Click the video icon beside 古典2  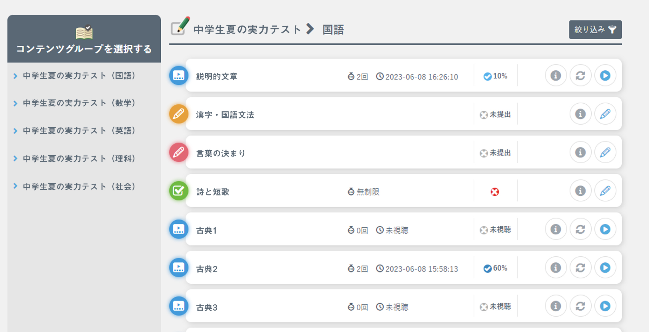point(179,268)
